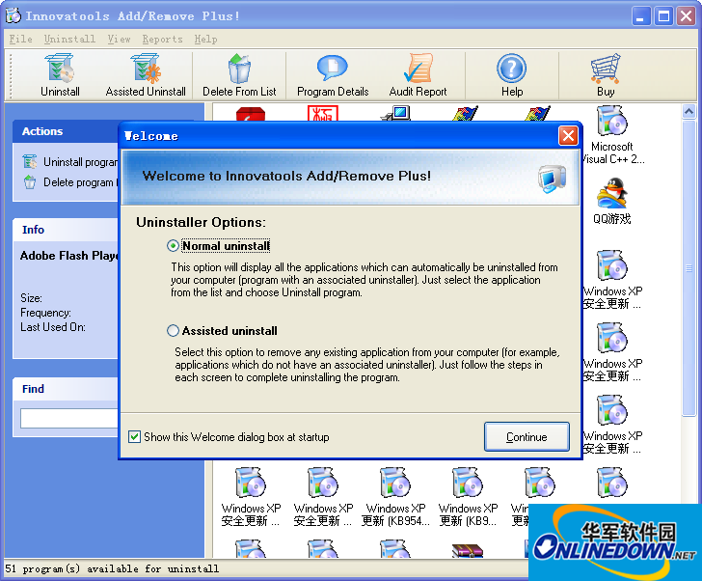Select Delete From List toolbar icon

(239, 75)
